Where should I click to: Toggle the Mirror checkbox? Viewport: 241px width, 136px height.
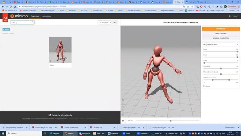[x=204, y=86]
